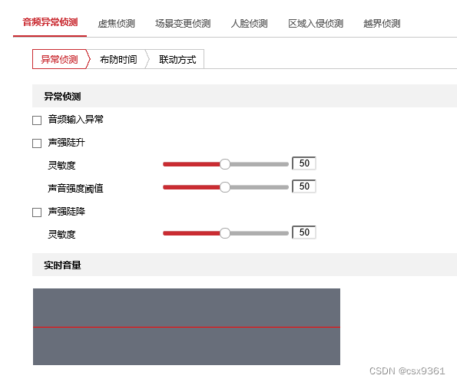Click the 声音强度阈值 value field
This screenshot has width=457, height=382.
(304, 186)
